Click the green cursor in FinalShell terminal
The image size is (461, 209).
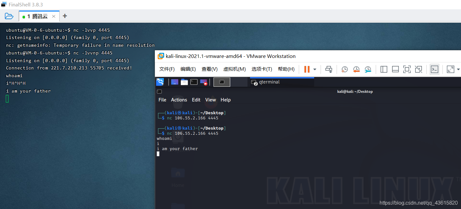7,99
